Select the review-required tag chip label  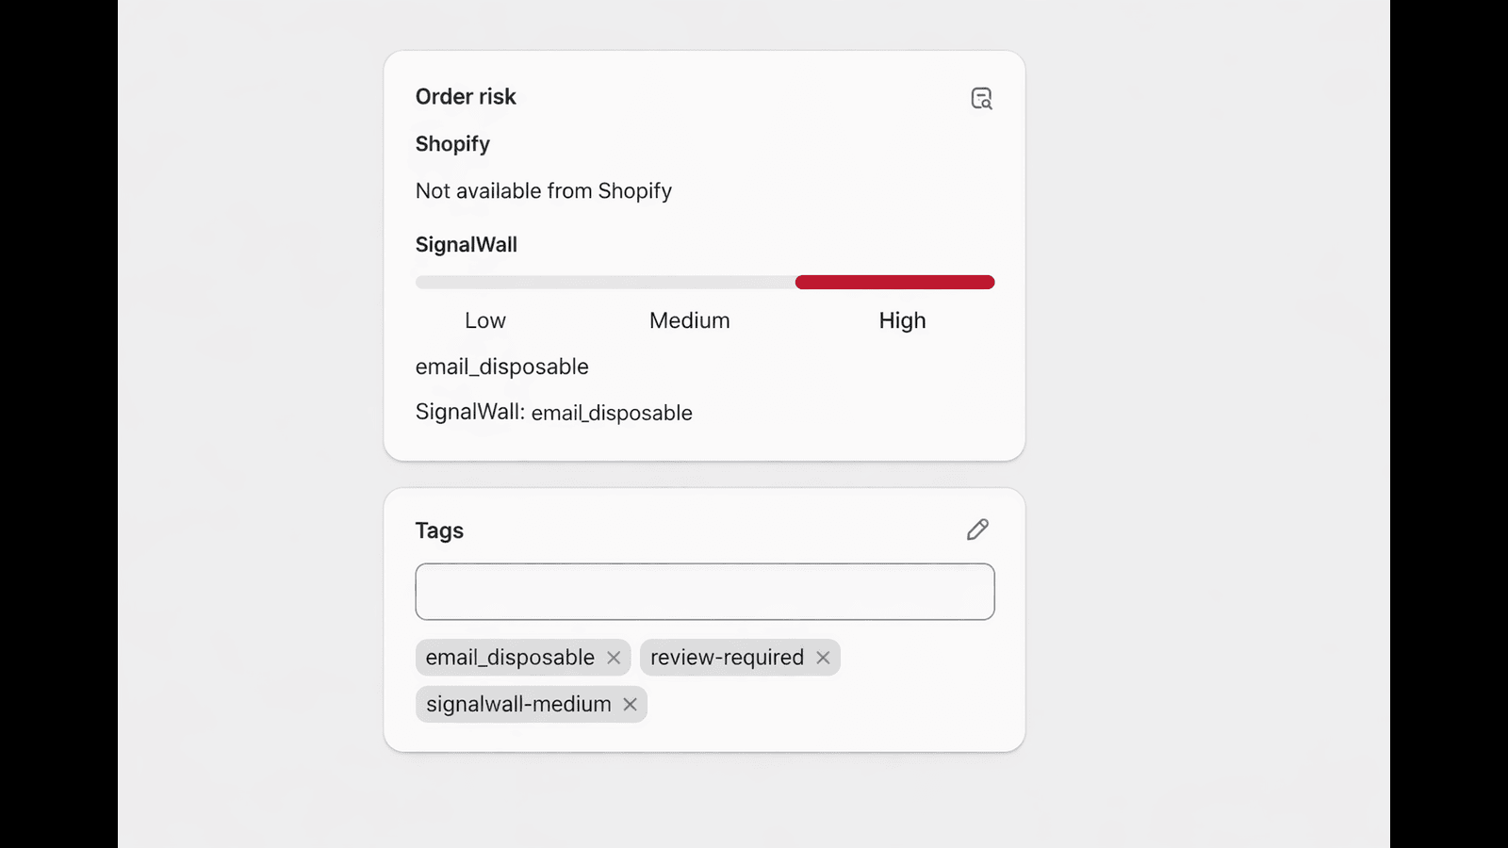tap(727, 658)
